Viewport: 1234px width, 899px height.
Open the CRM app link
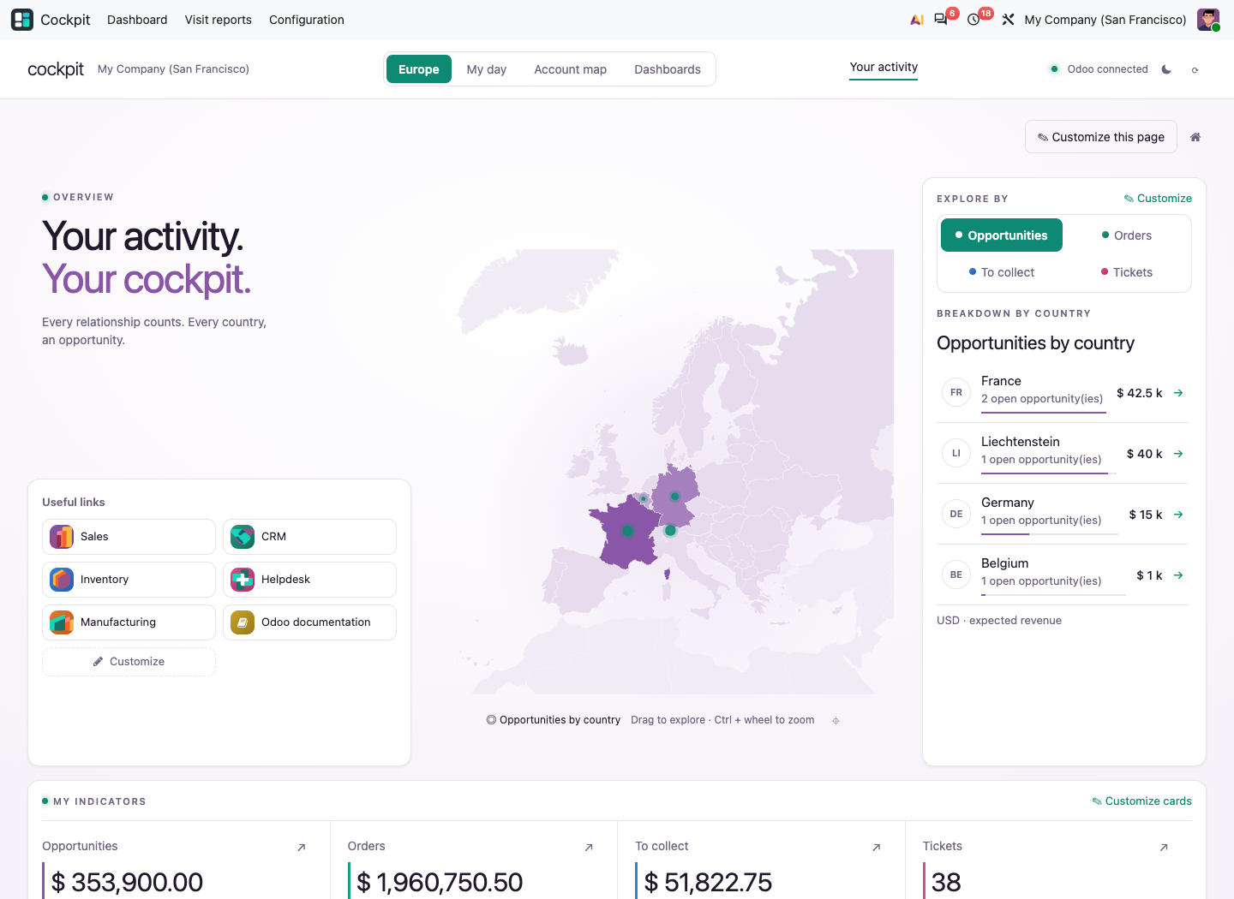[309, 537]
